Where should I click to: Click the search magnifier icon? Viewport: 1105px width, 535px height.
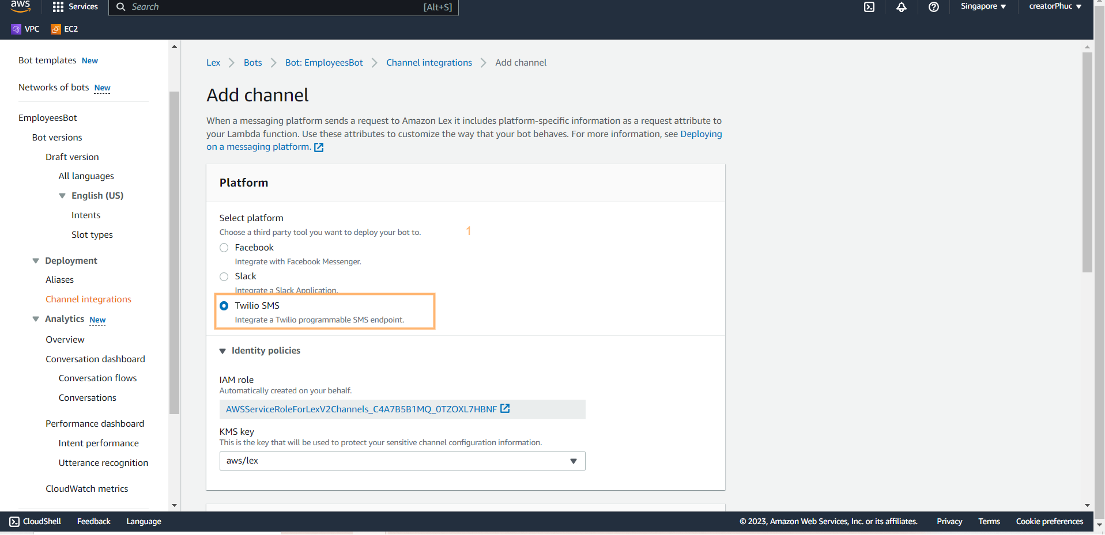[x=121, y=7]
